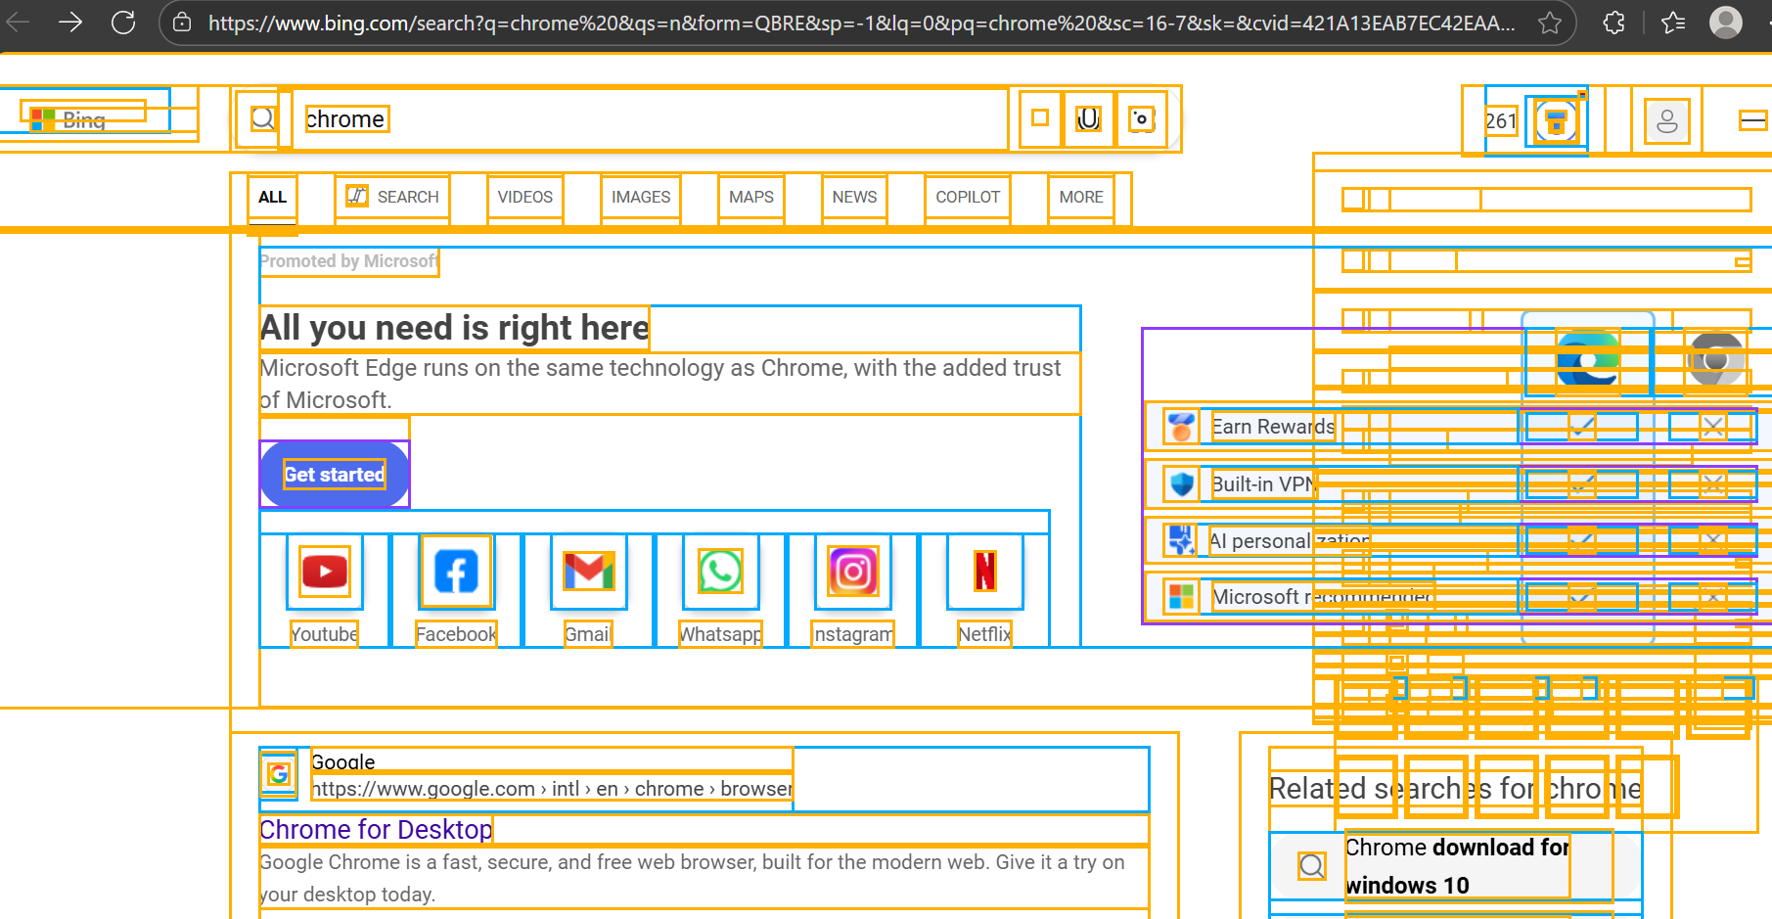Click the Earn Rewards medal icon

1181,427
